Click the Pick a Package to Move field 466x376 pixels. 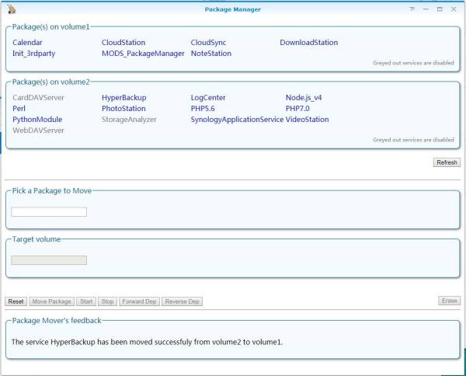click(49, 212)
